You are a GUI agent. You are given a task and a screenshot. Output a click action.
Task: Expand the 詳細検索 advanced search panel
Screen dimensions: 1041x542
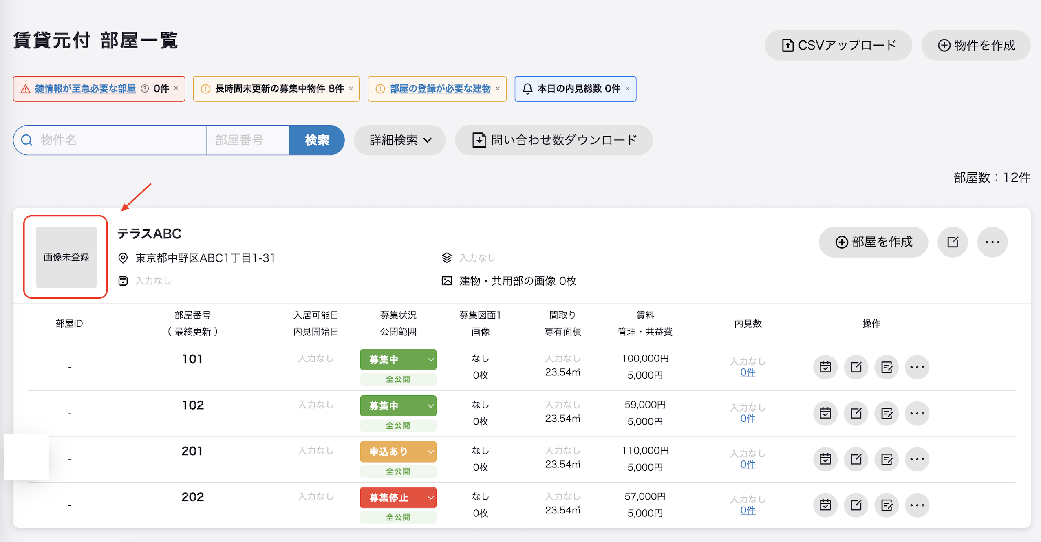(399, 140)
